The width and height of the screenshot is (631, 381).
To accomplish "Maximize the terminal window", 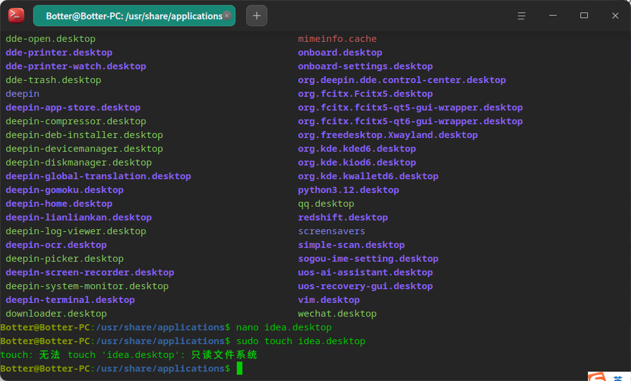I will [x=584, y=16].
